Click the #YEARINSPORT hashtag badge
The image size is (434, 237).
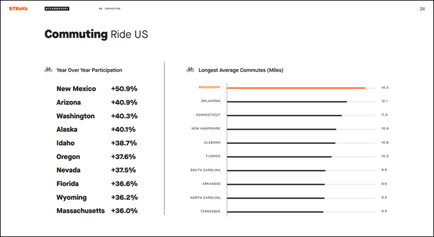57,8
